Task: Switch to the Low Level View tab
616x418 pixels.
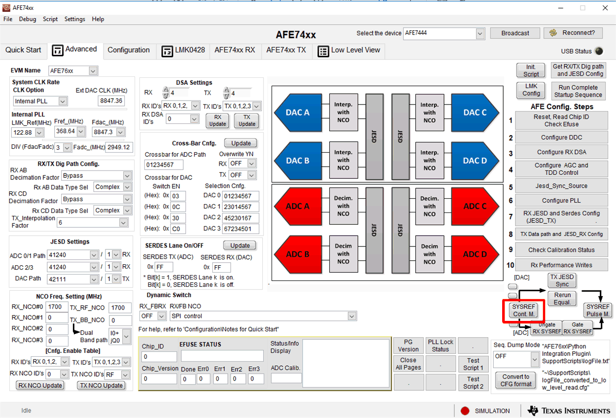Action: click(x=349, y=50)
